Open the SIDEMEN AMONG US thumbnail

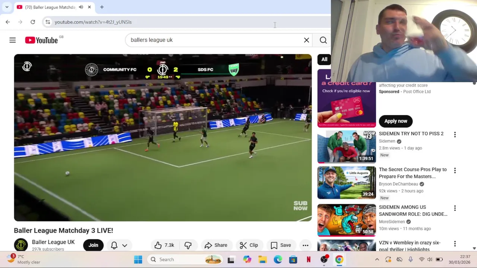(x=347, y=220)
